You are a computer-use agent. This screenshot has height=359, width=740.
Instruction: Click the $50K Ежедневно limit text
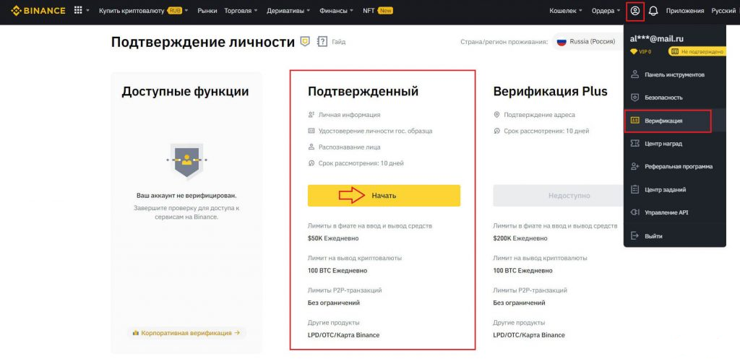(x=333, y=238)
